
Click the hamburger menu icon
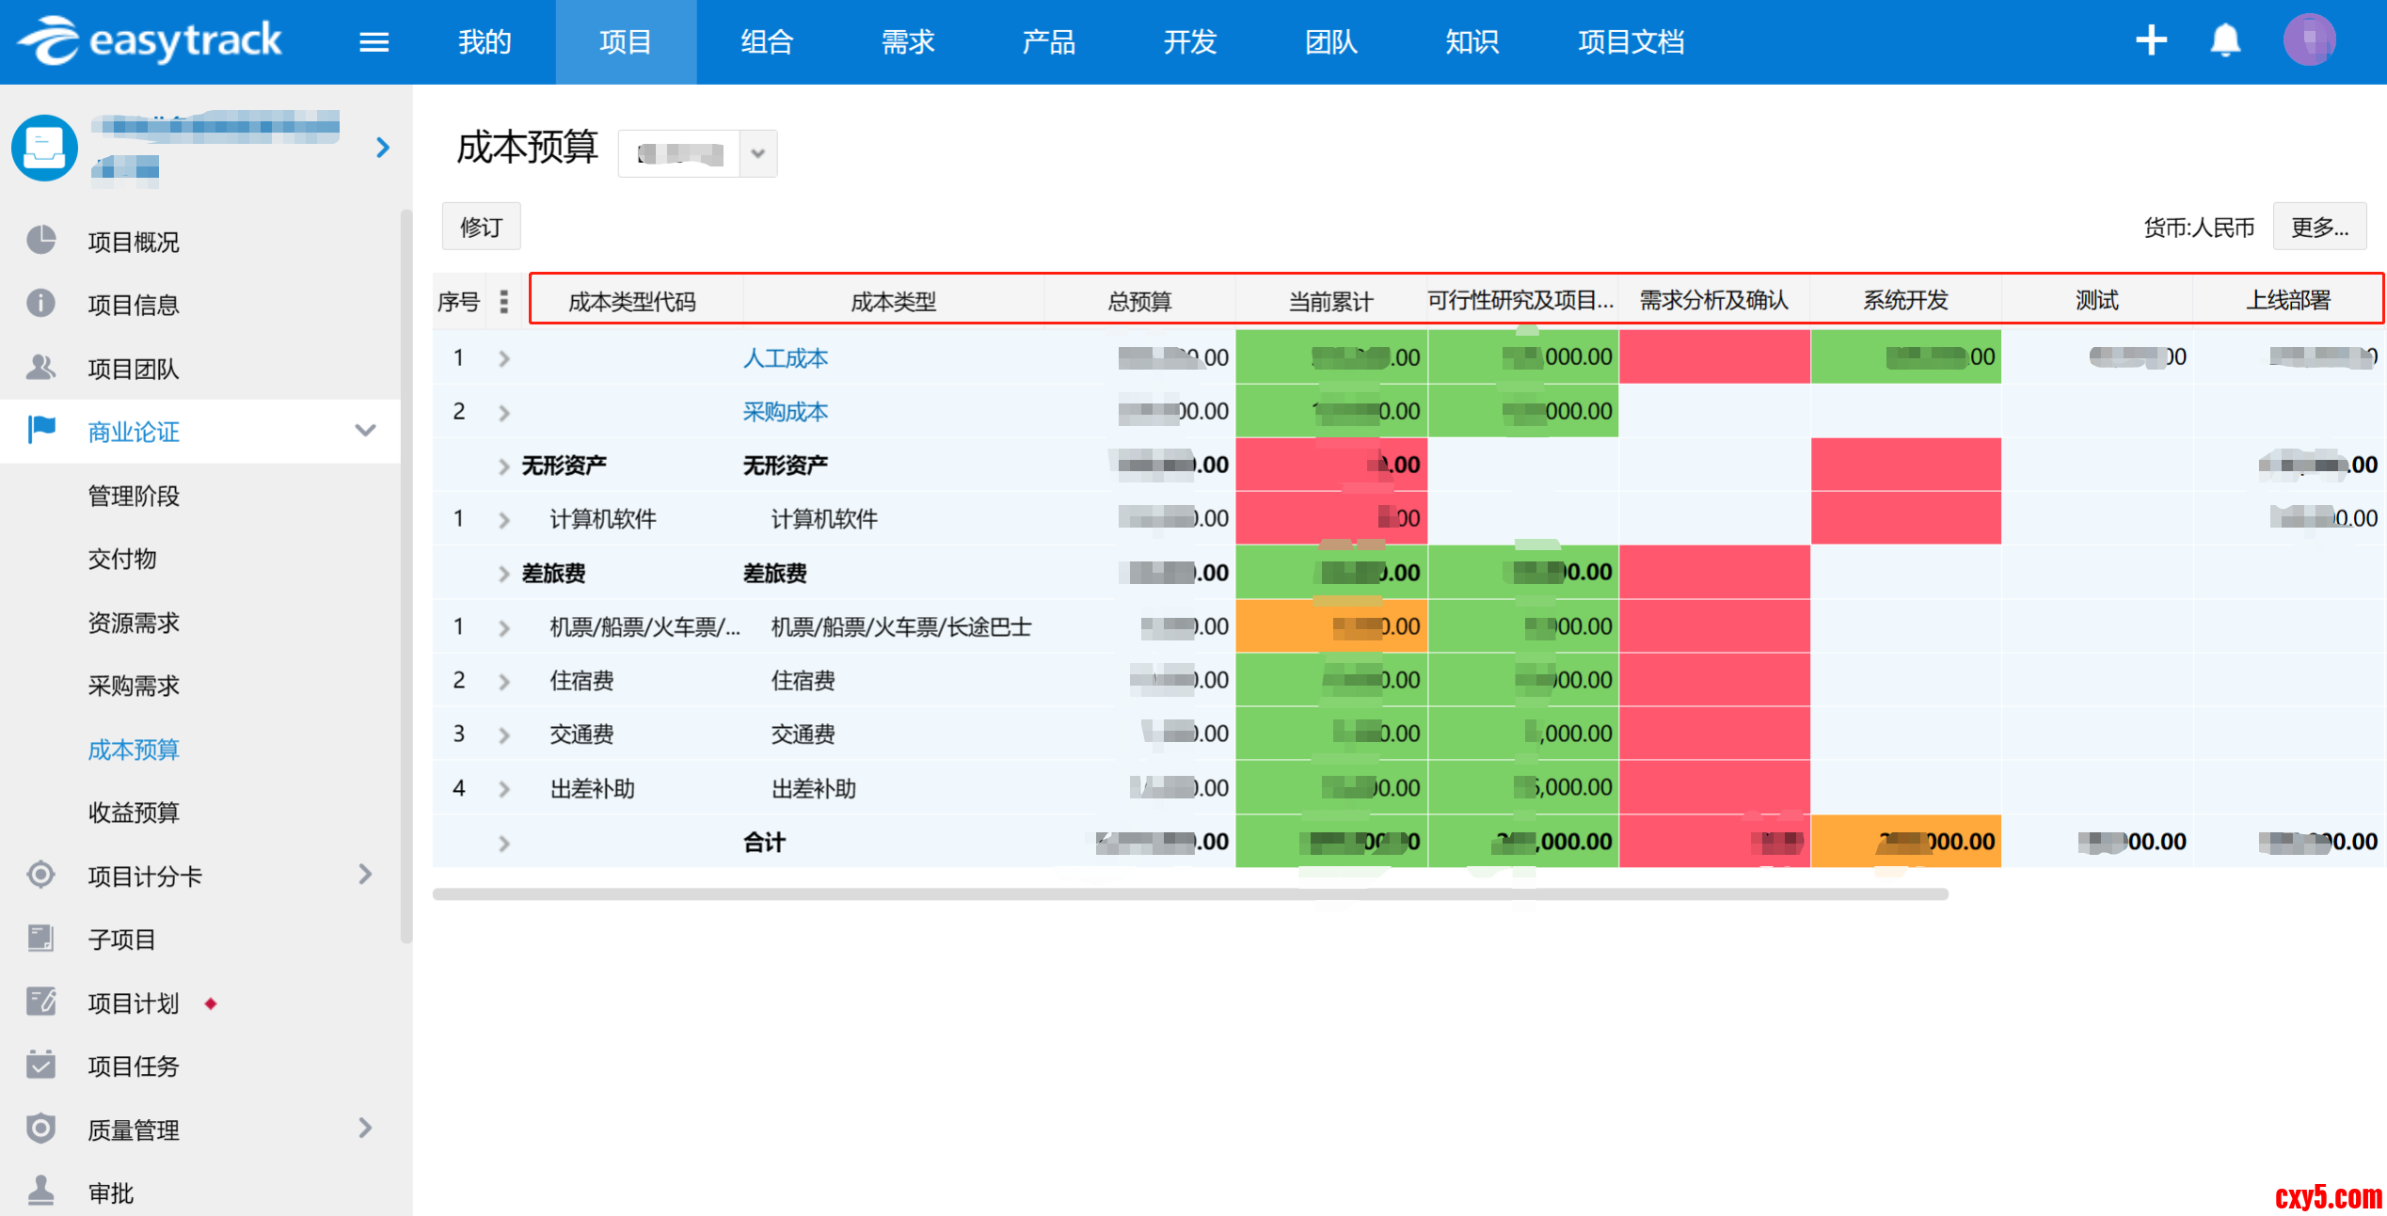coord(374,42)
